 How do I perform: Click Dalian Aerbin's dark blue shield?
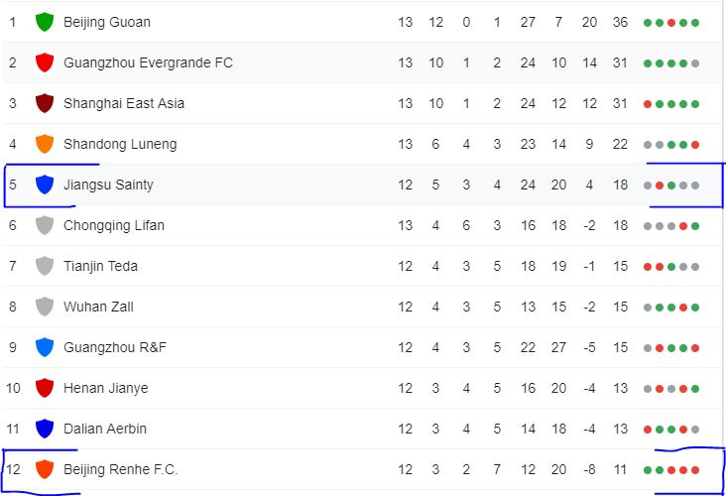tap(44, 429)
